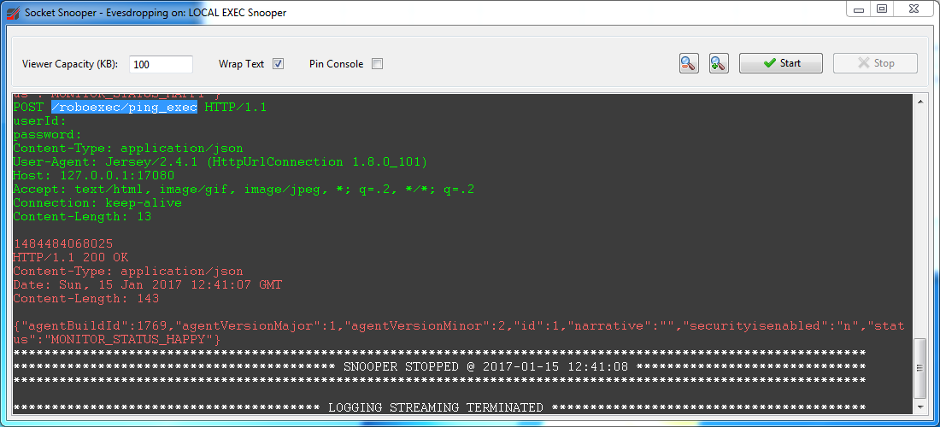The image size is (940, 427).
Task: Click the SNOOPER STOPPED log line
Action: pos(439,366)
